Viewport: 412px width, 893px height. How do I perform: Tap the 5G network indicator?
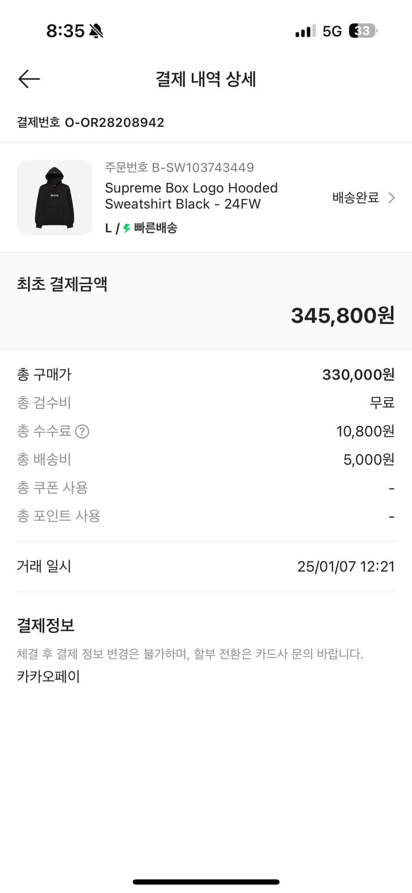pos(333,32)
